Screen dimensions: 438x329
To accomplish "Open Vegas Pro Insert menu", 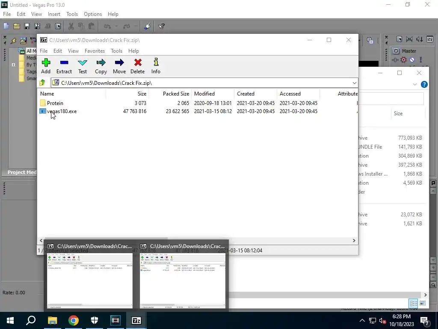I will tap(54, 14).
